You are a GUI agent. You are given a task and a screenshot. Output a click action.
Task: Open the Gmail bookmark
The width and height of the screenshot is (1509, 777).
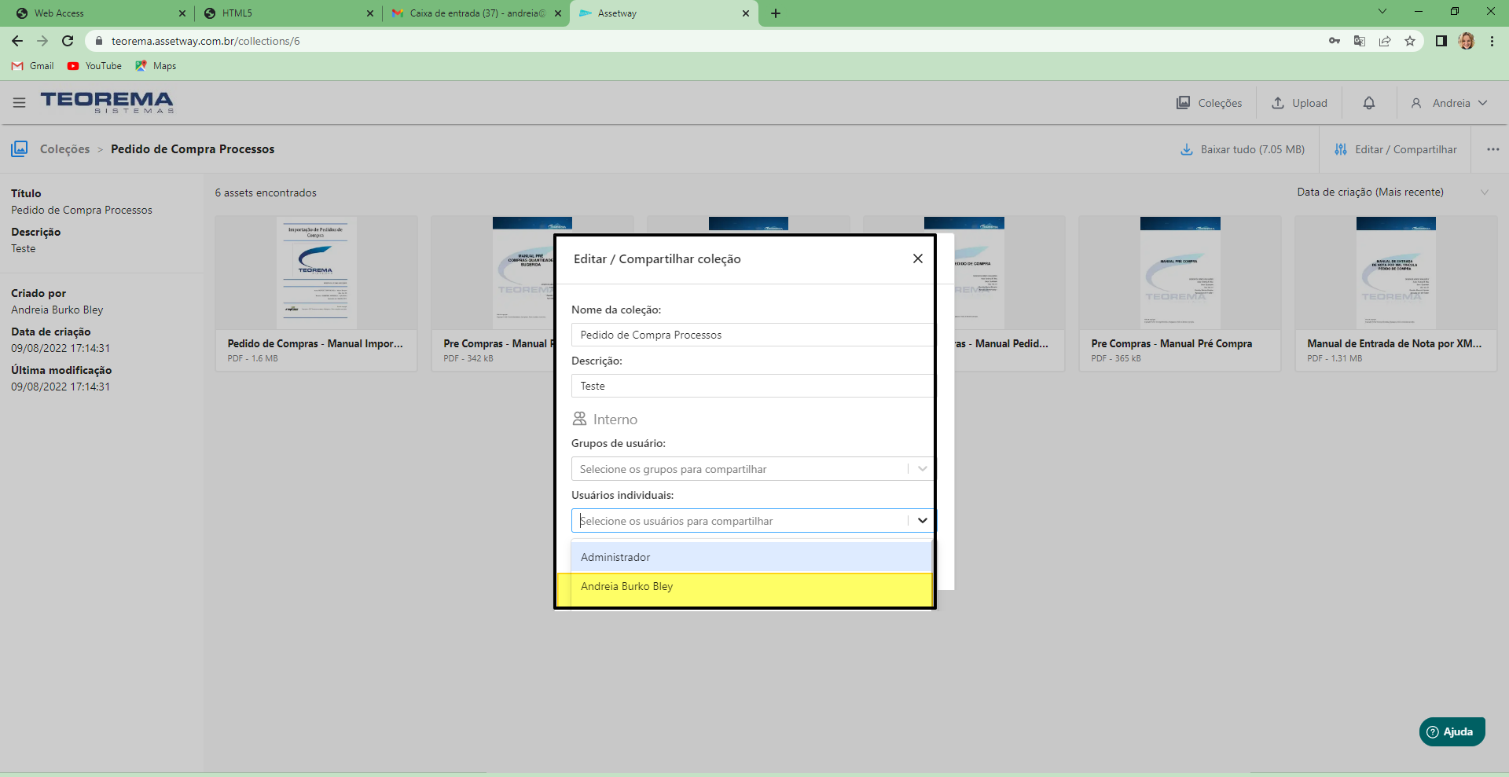(x=33, y=66)
